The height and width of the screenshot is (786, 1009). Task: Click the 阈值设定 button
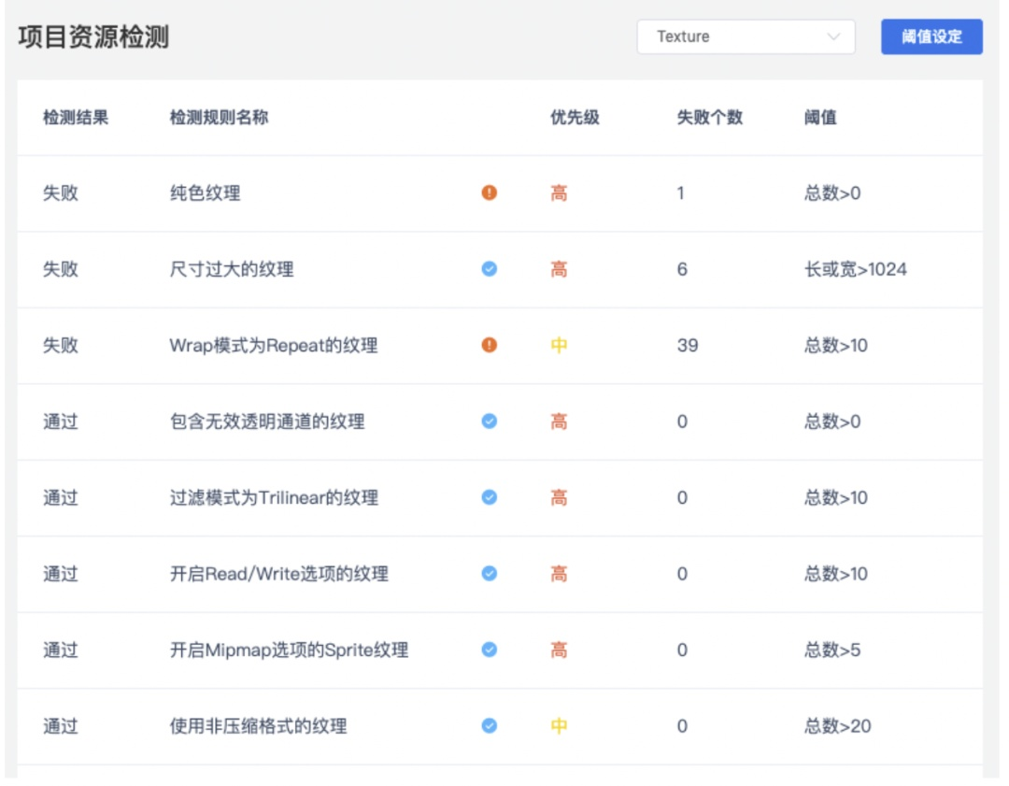(x=931, y=37)
